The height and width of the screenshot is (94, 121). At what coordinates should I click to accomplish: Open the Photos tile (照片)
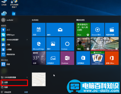[53, 44]
